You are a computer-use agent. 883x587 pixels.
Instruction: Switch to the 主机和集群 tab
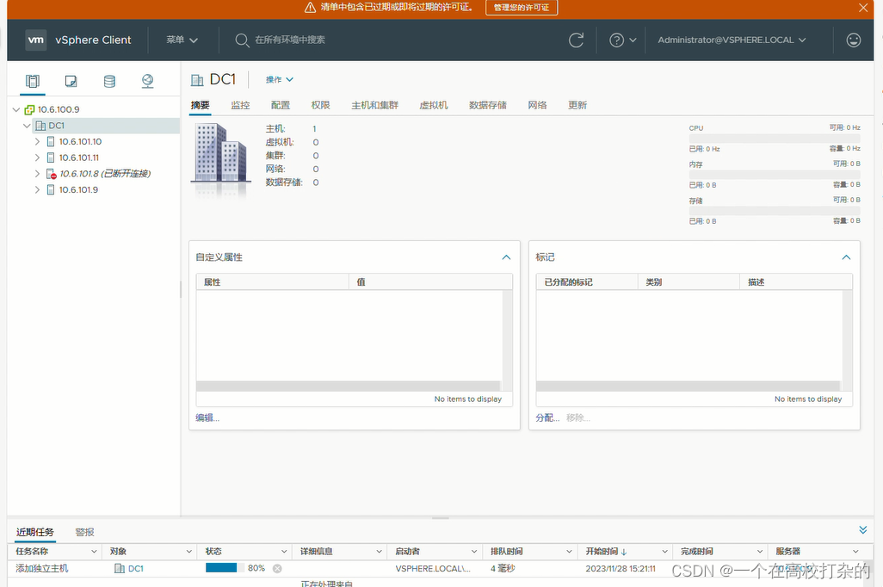point(375,105)
